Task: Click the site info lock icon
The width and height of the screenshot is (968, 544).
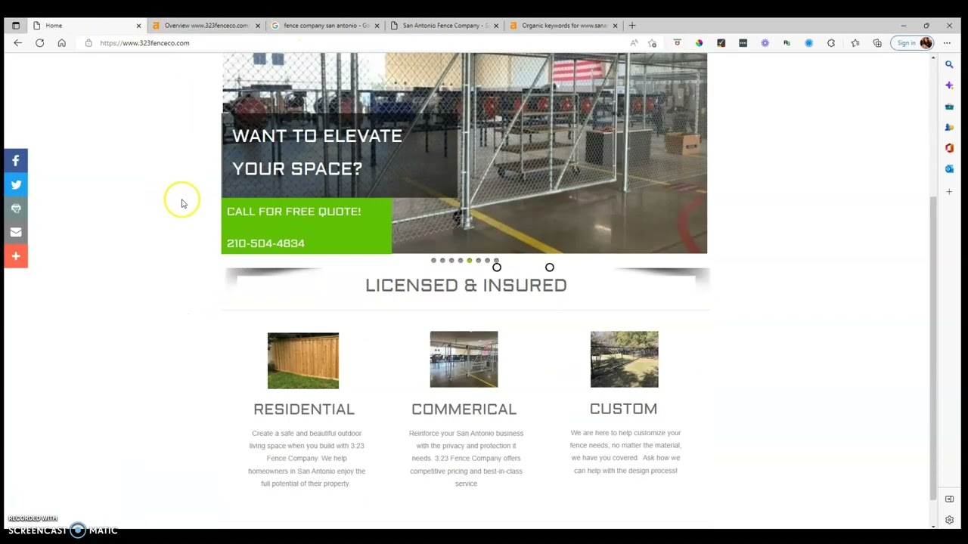Action: tap(88, 43)
